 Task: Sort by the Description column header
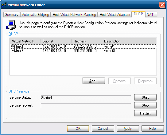[129, 41]
